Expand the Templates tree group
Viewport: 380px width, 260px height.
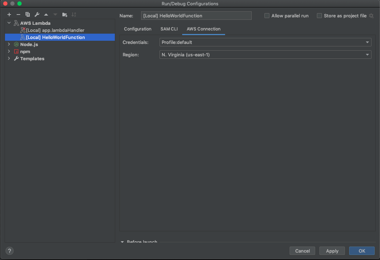9,58
